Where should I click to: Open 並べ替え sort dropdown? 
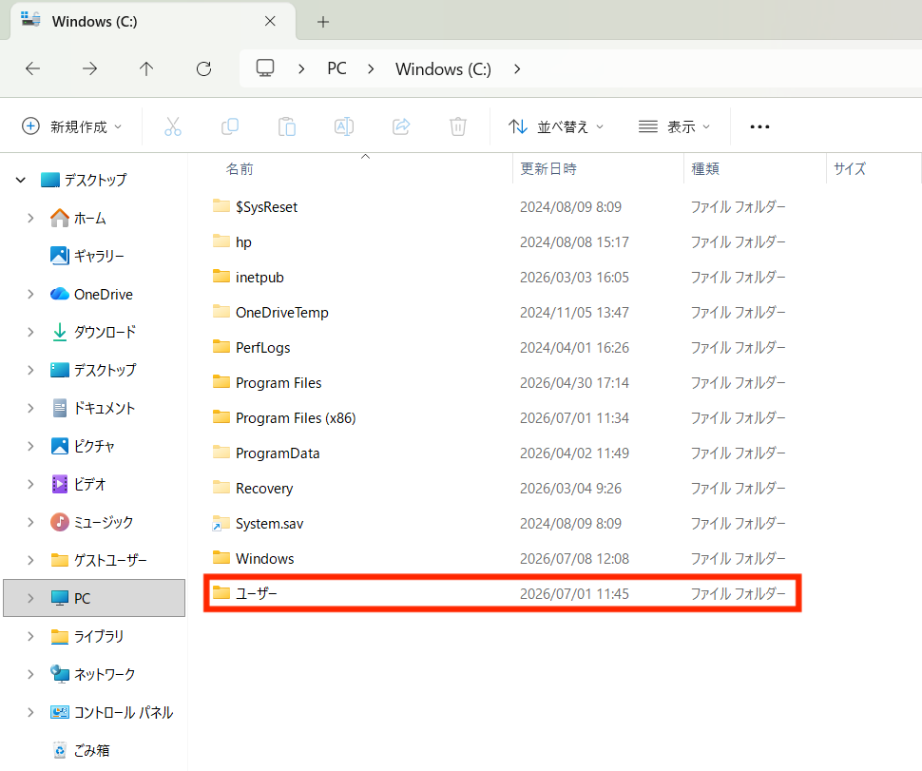click(x=556, y=126)
